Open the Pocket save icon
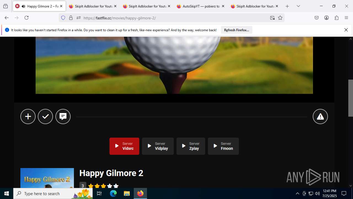This screenshot has height=199, width=353. [317, 18]
